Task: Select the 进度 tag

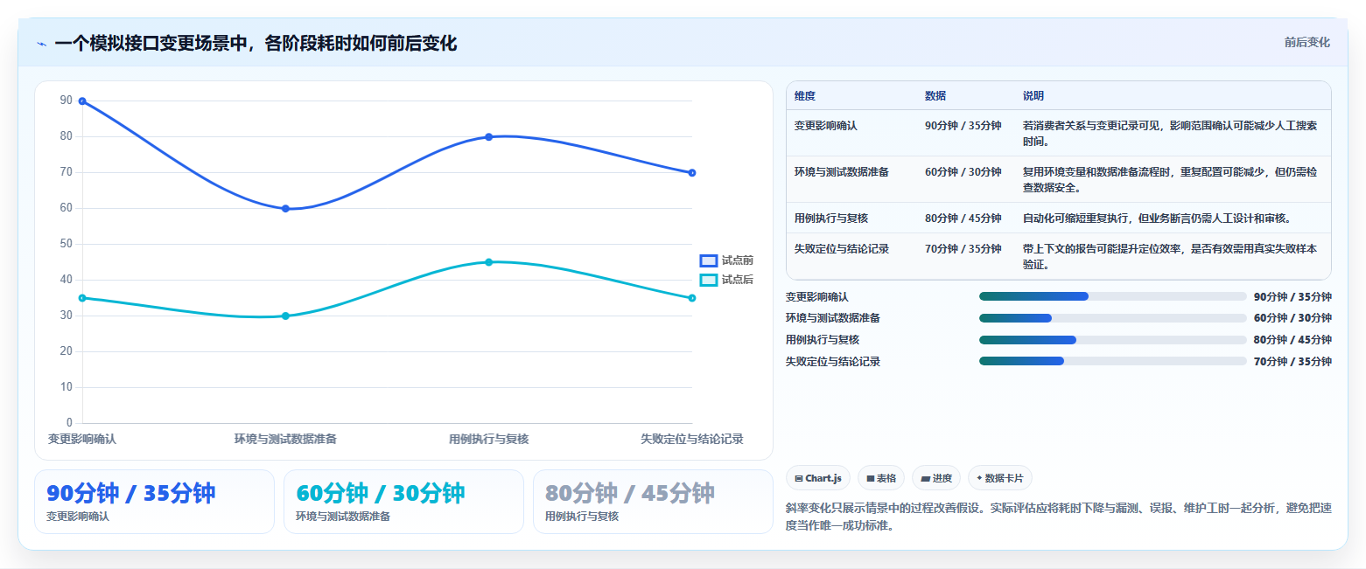Action: click(x=936, y=478)
